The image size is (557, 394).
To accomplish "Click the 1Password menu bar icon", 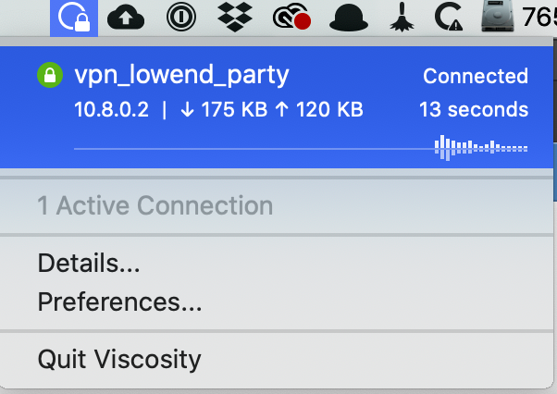I will [181, 17].
